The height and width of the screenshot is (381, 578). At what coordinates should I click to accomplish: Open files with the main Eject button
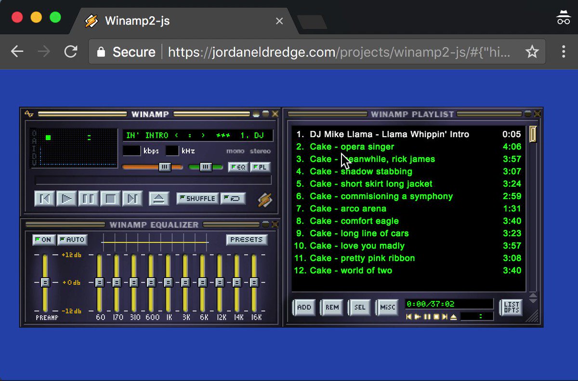(159, 198)
